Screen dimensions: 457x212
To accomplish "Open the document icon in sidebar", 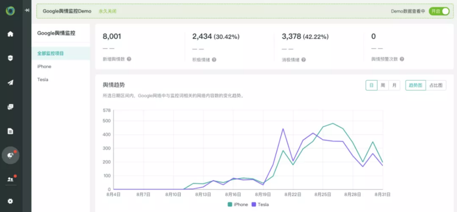I will coord(10,131).
